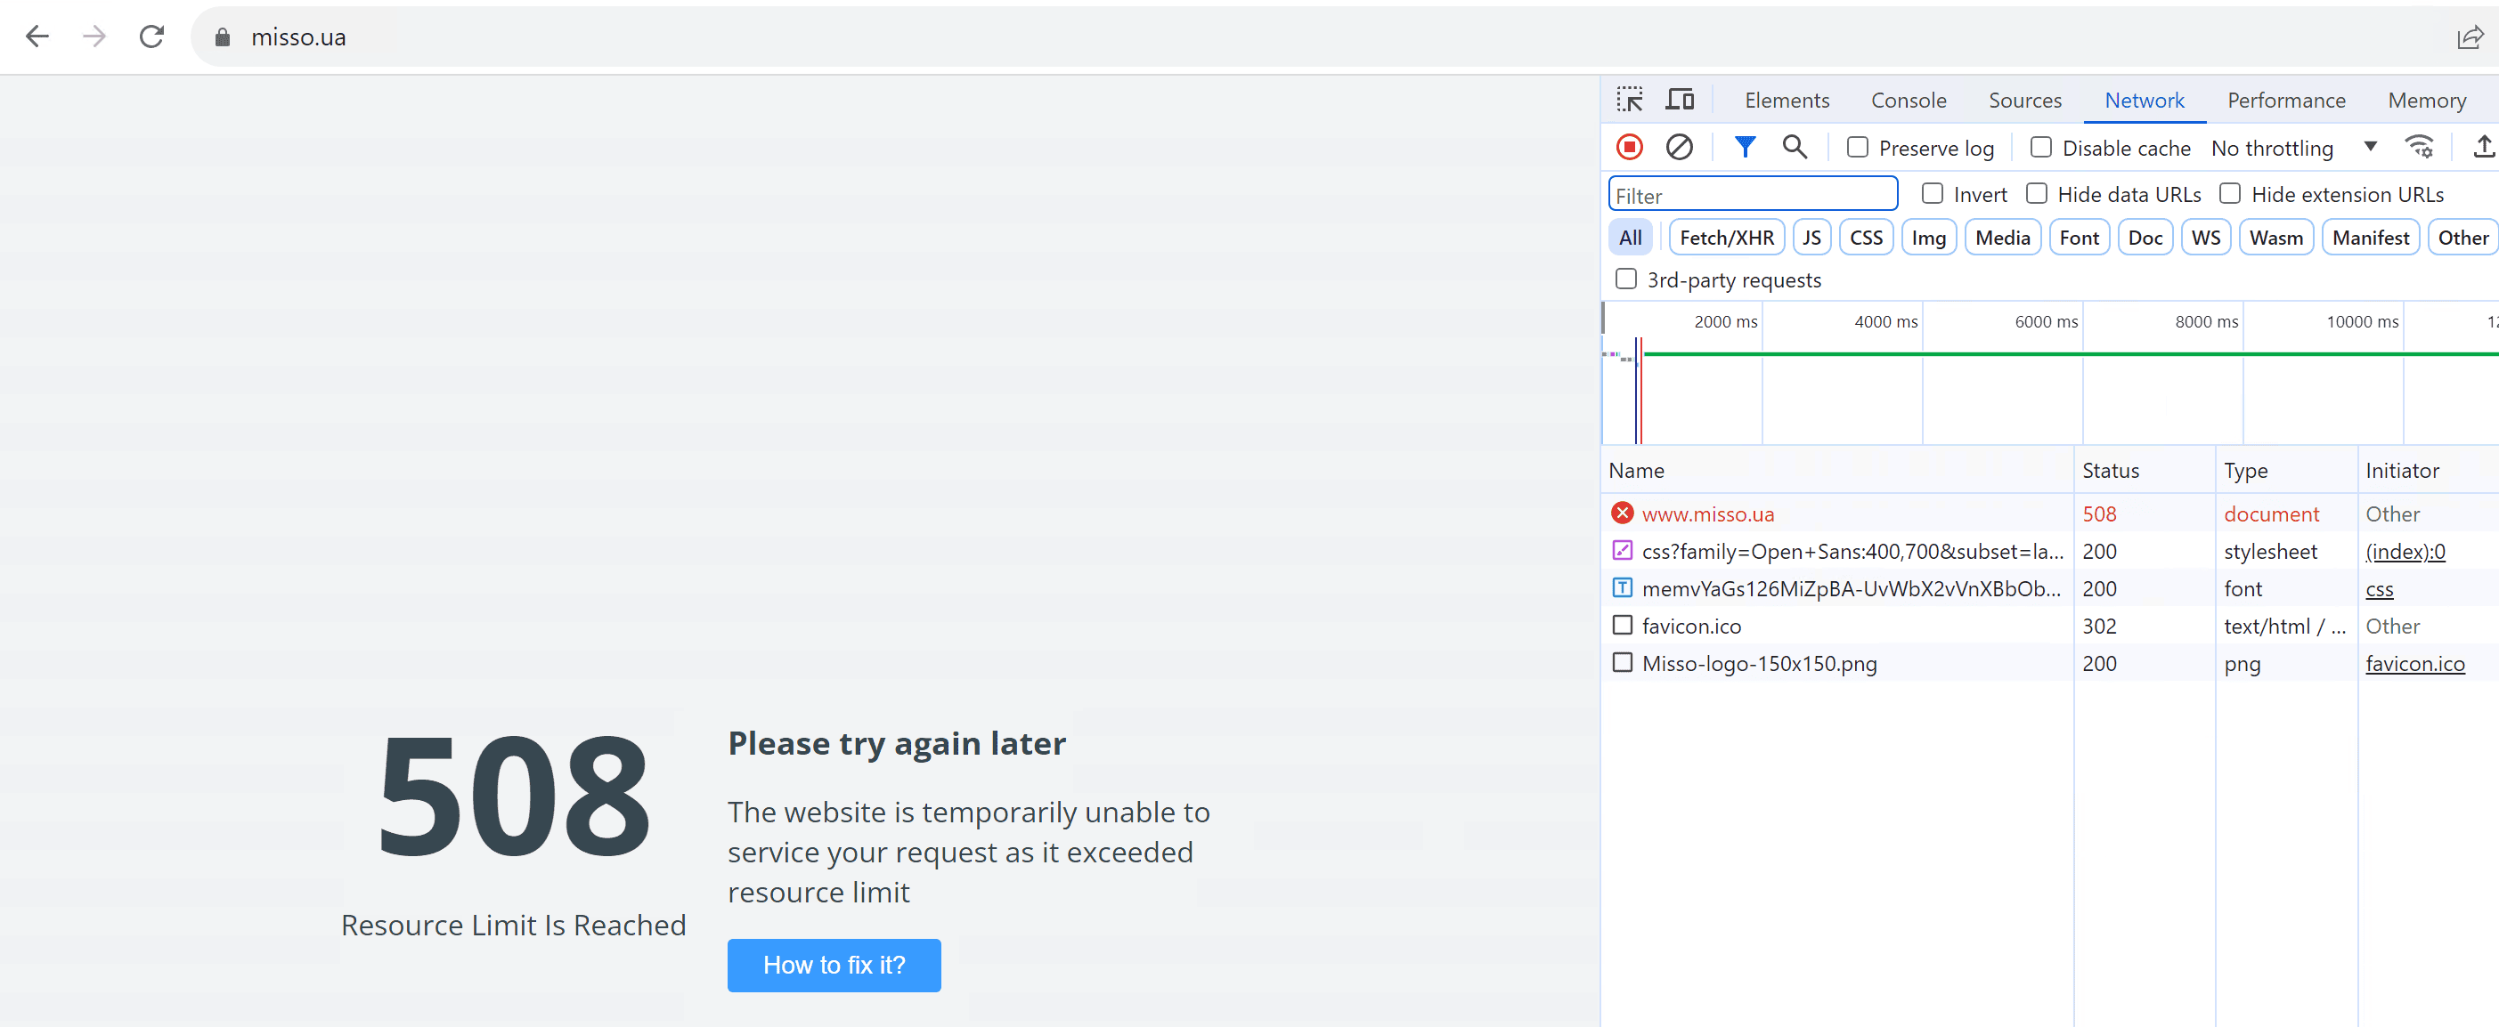Toggle the device toolbar icon
The height and width of the screenshot is (1027, 2499).
click(1680, 100)
